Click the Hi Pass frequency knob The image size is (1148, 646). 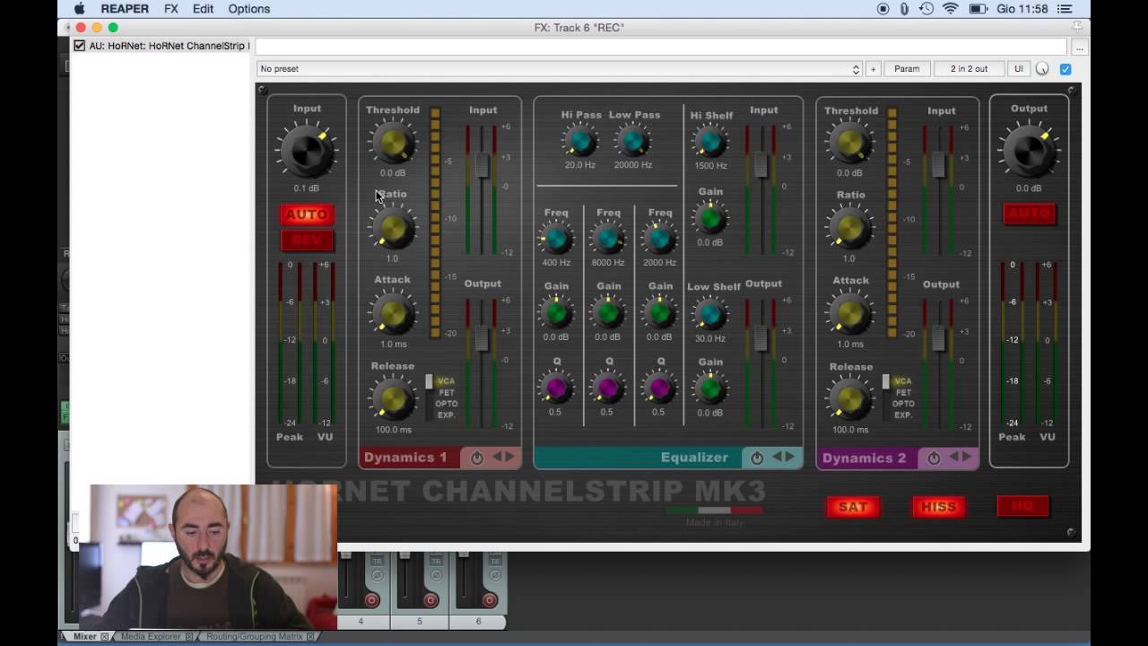[580, 141]
